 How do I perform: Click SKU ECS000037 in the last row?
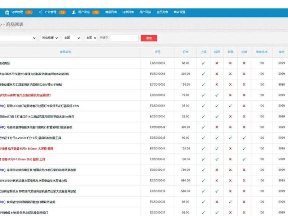158,212
